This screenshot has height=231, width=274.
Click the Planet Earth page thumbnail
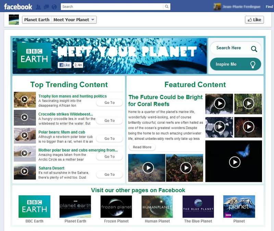pyautogui.click(x=14, y=20)
